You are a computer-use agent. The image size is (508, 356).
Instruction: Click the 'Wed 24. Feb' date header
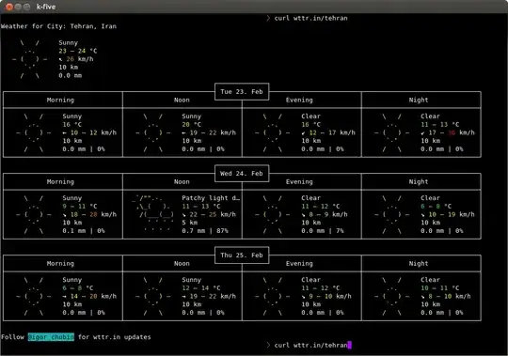coord(242,174)
